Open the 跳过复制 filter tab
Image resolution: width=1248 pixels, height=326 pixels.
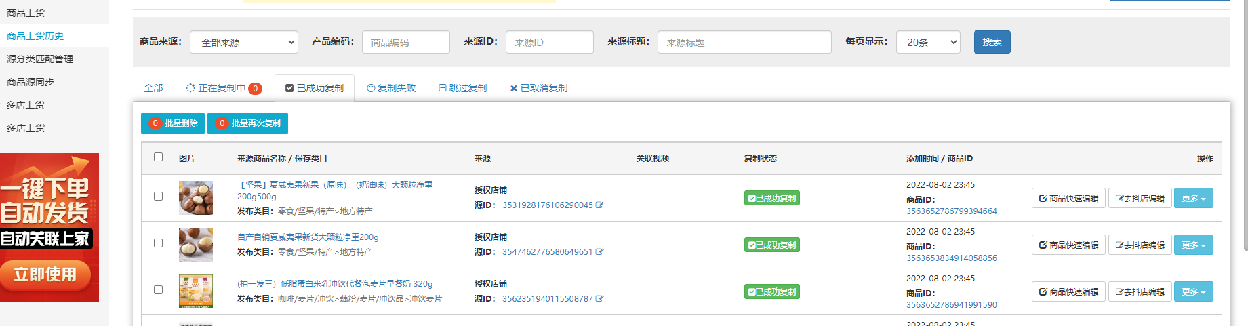coord(462,89)
